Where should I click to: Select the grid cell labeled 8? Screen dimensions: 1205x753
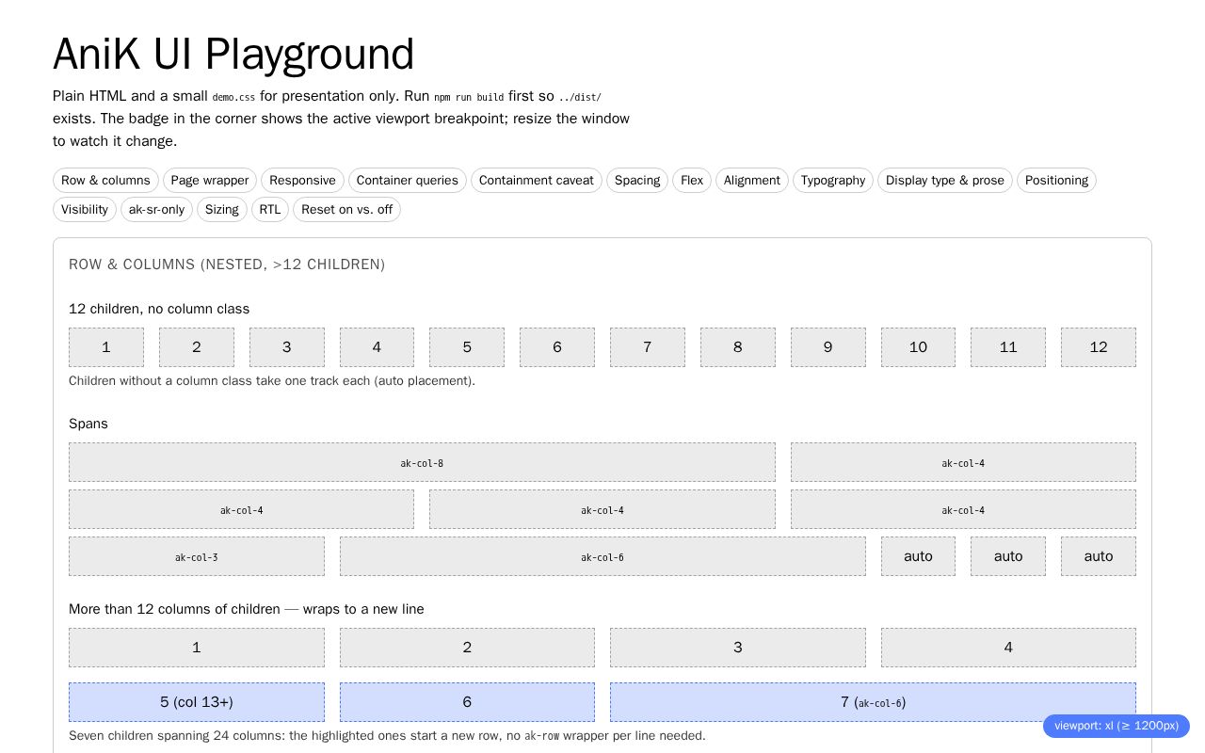(738, 347)
